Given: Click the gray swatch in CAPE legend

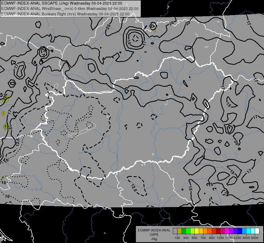Looking at the screenshot, I should click(x=175, y=231).
